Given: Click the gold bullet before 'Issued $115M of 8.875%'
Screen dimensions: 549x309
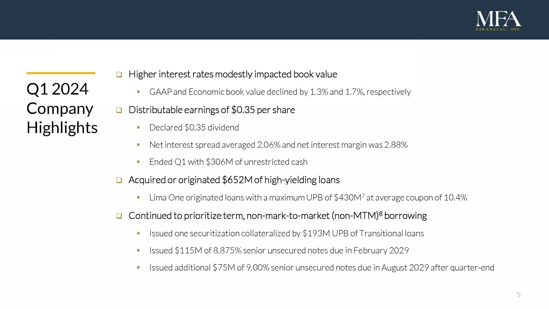Looking at the screenshot, I should pyautogui.click(x=138, y=250).
